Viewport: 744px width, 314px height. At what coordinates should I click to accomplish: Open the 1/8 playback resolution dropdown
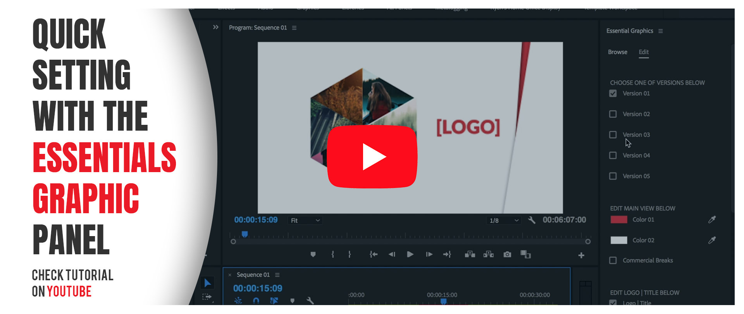504,220
